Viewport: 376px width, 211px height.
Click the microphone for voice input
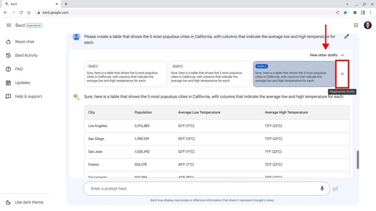pos(322,188)
